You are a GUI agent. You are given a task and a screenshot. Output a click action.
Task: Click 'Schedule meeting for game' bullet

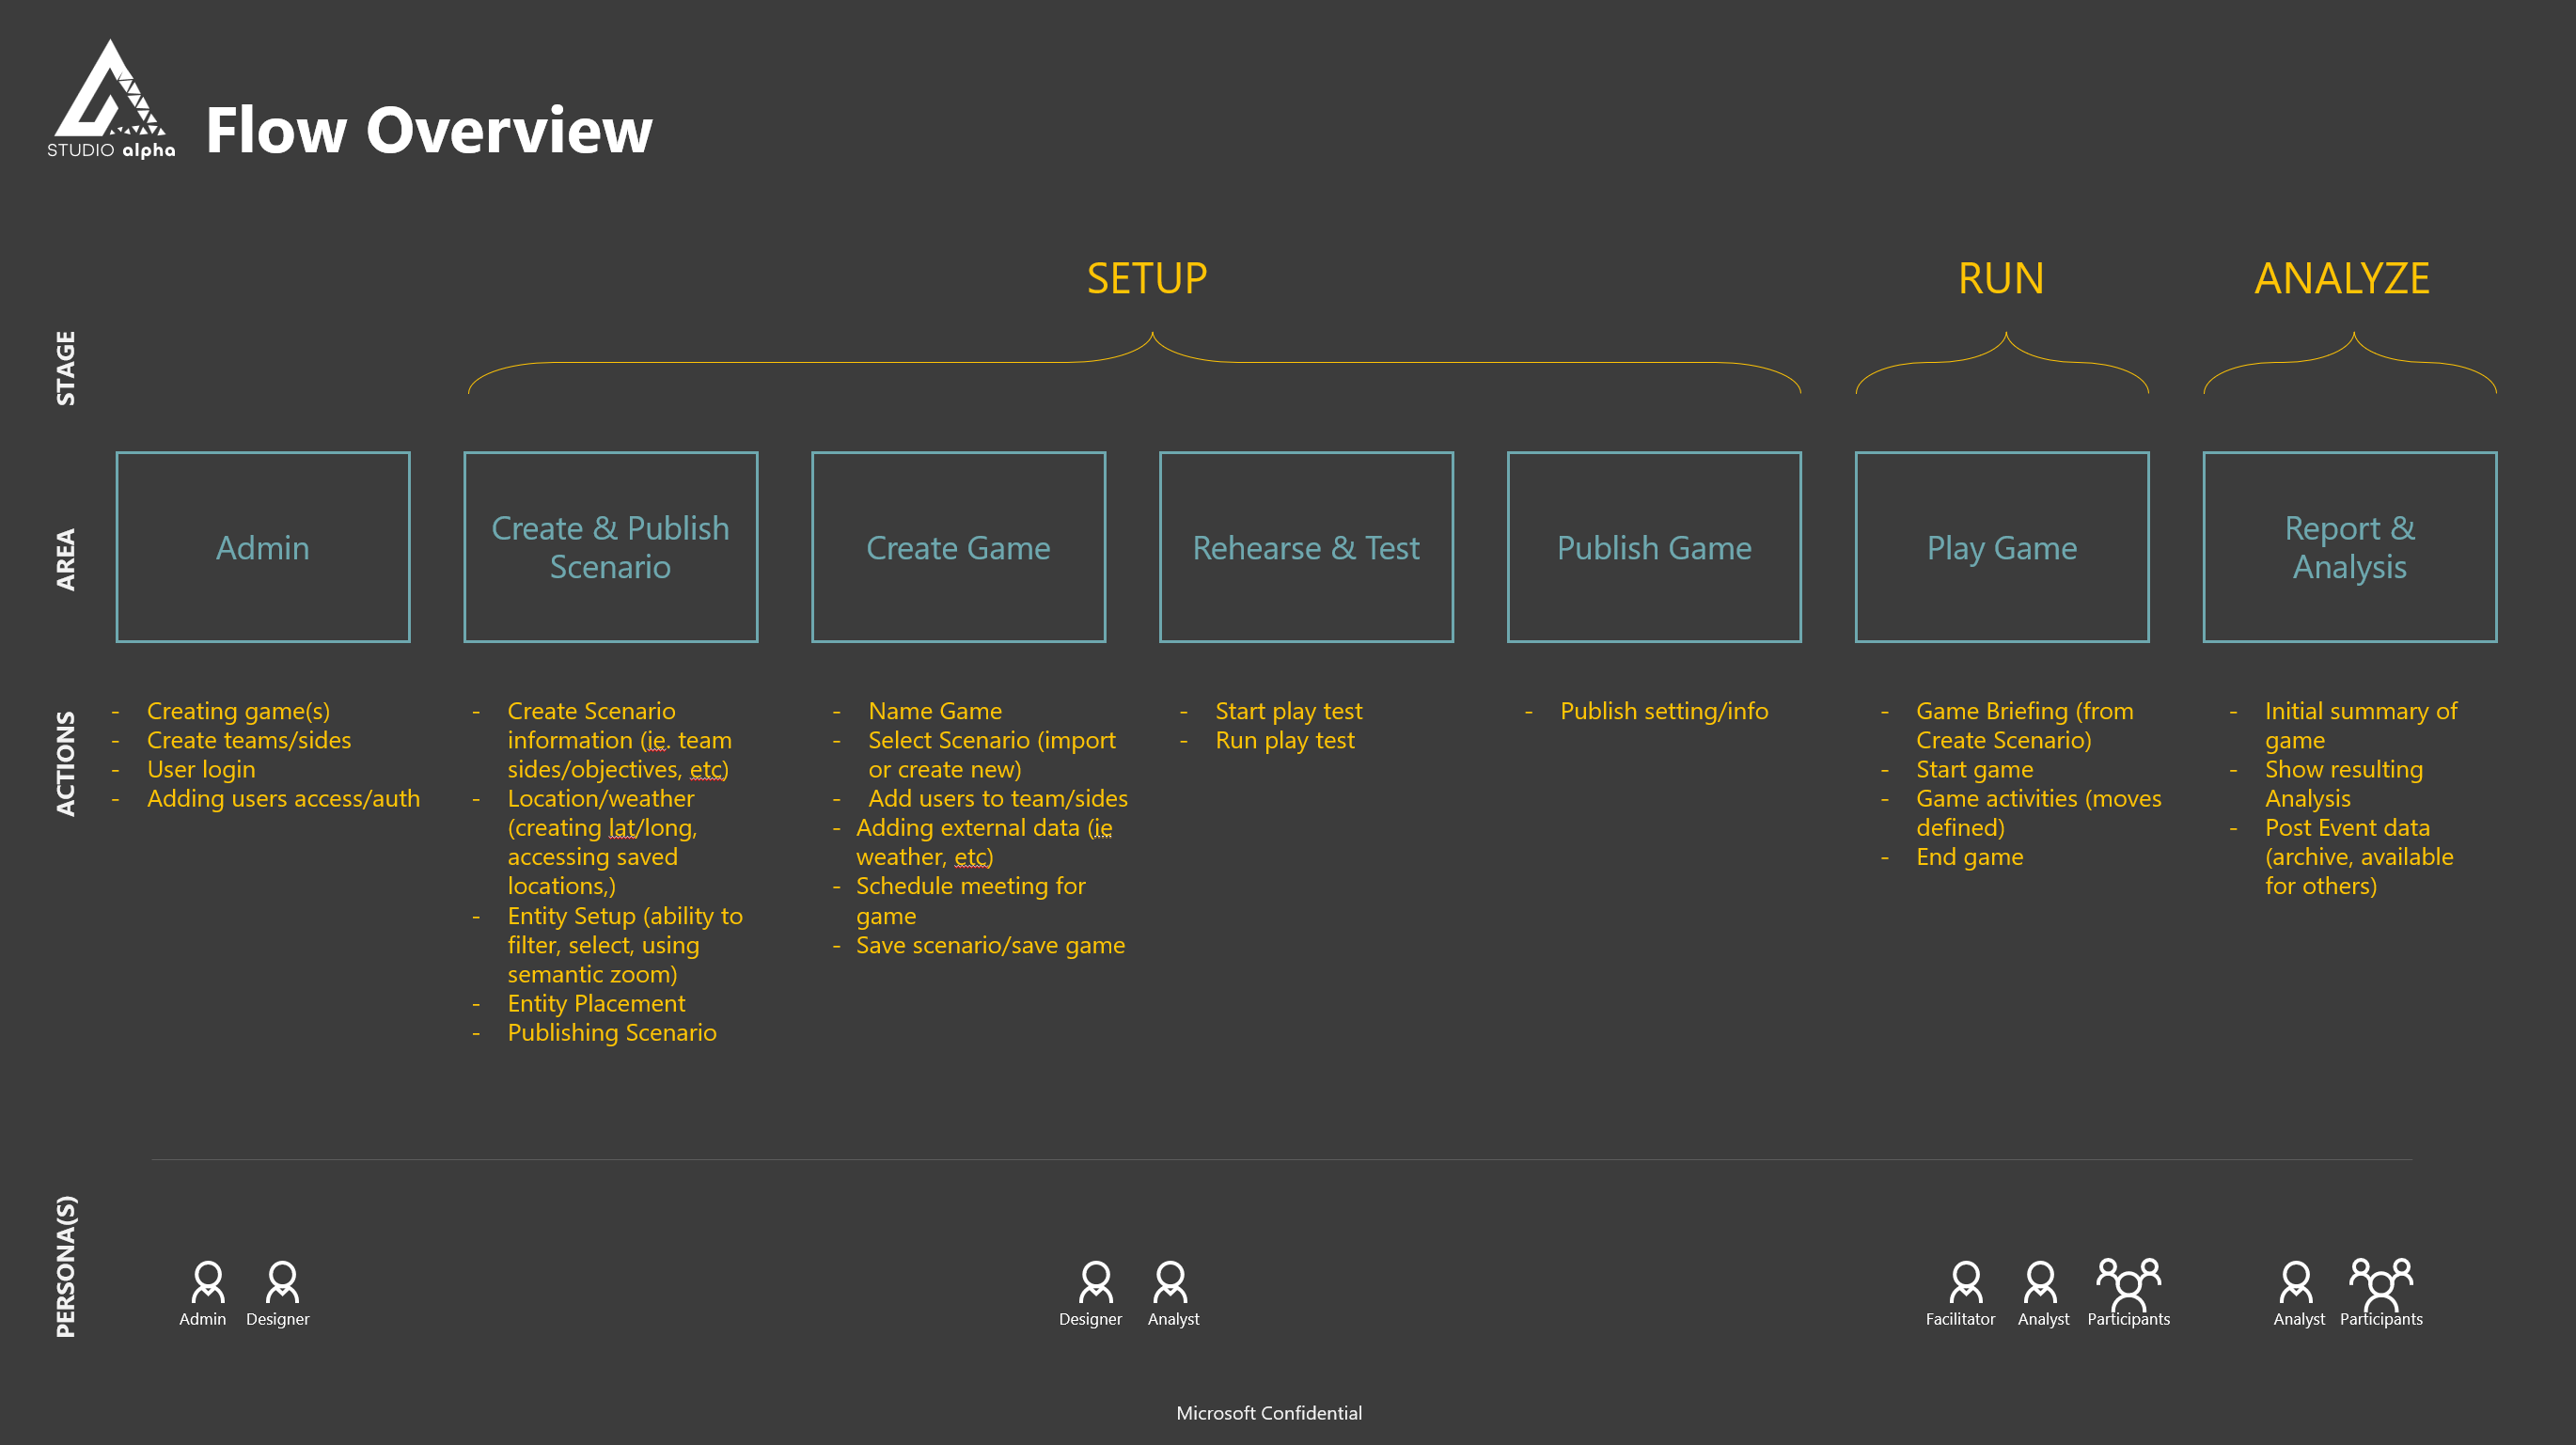click(x=971, y=901)
